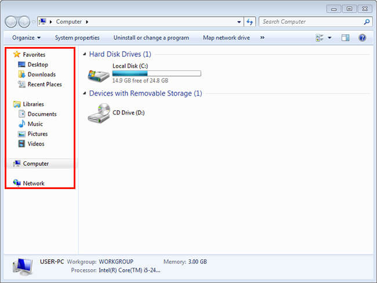Open the Organize dropdown menu
The width and height of the screenshot is (377, 283).
click(x=26, y=38)
